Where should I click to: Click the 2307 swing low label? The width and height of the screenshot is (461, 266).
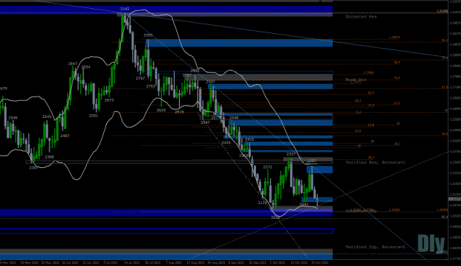pos(33,168)
